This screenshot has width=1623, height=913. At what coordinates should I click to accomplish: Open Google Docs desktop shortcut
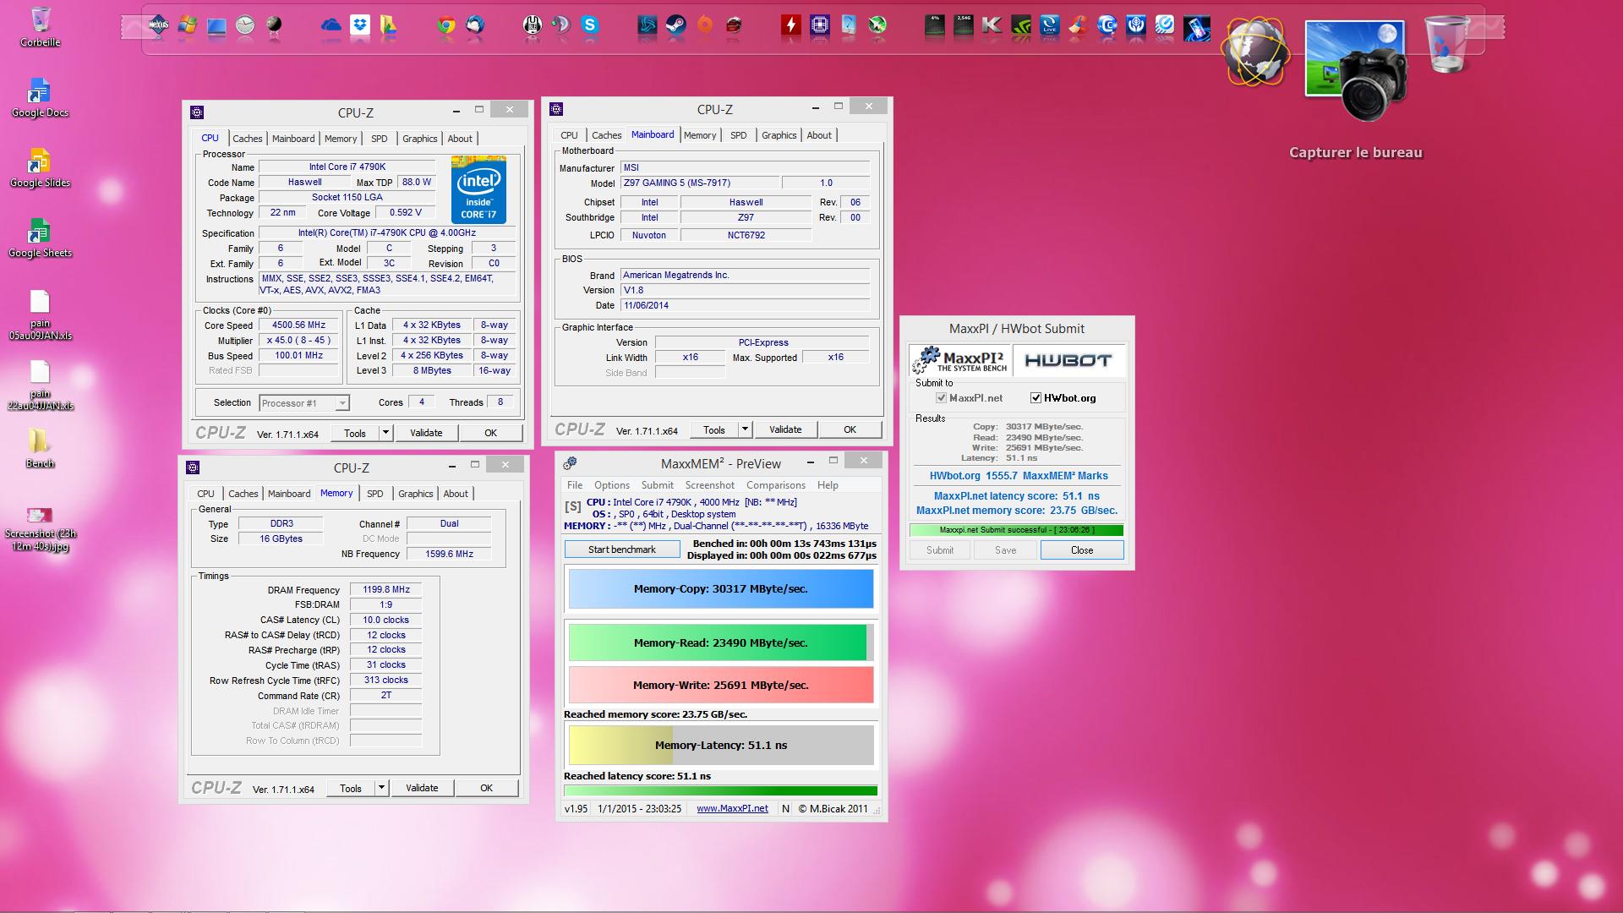(x=40, y=97)
